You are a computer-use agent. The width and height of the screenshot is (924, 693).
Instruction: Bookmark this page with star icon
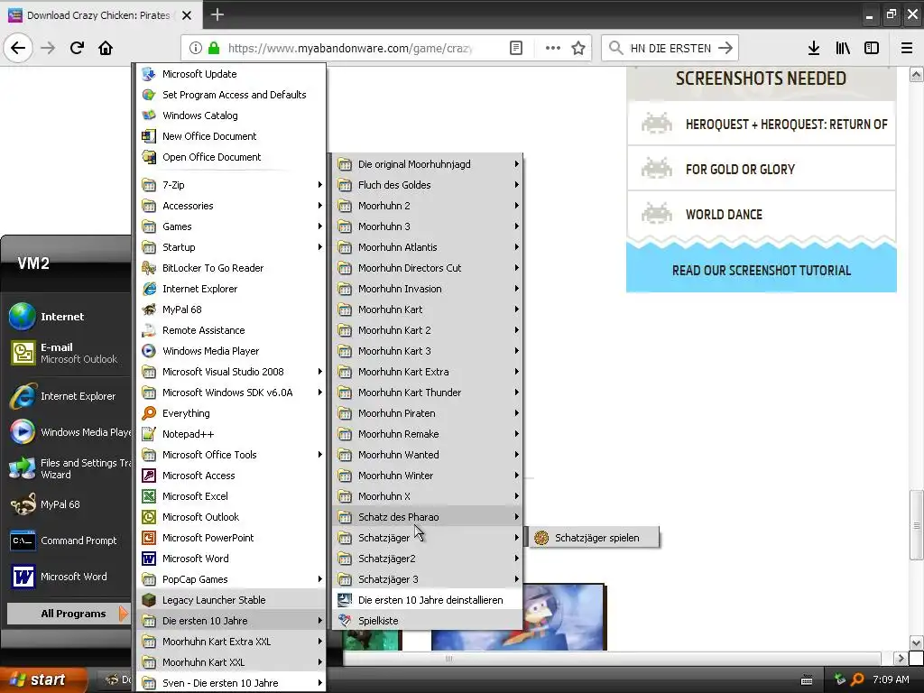[x=578, y=48]
